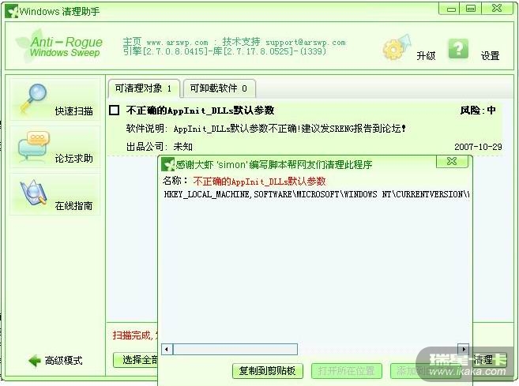Open www.arswp.com homepage link
The width and height of the screenshot is (519, 386).
coord(178,43)
